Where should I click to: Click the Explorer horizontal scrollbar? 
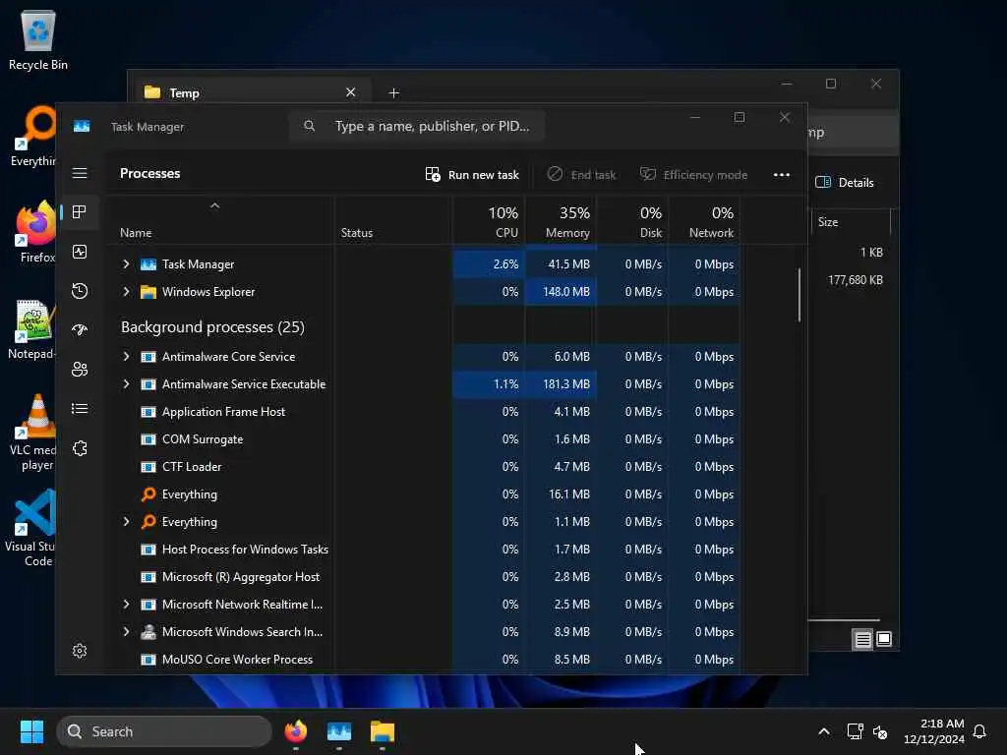843,620
